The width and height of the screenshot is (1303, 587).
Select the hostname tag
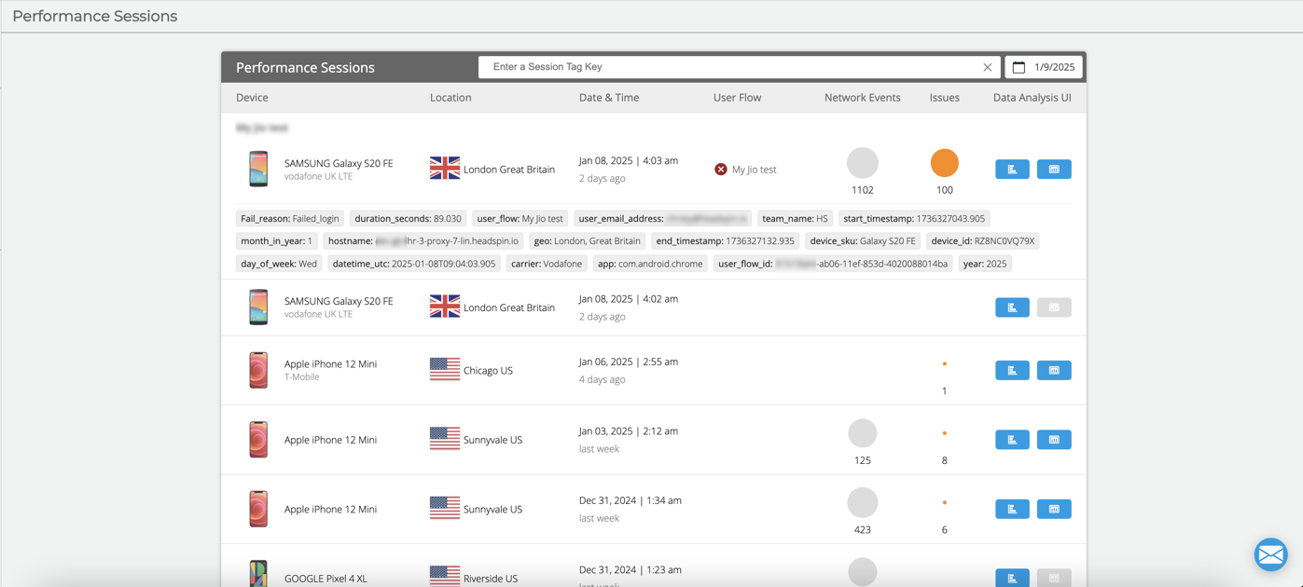point(423,241)
